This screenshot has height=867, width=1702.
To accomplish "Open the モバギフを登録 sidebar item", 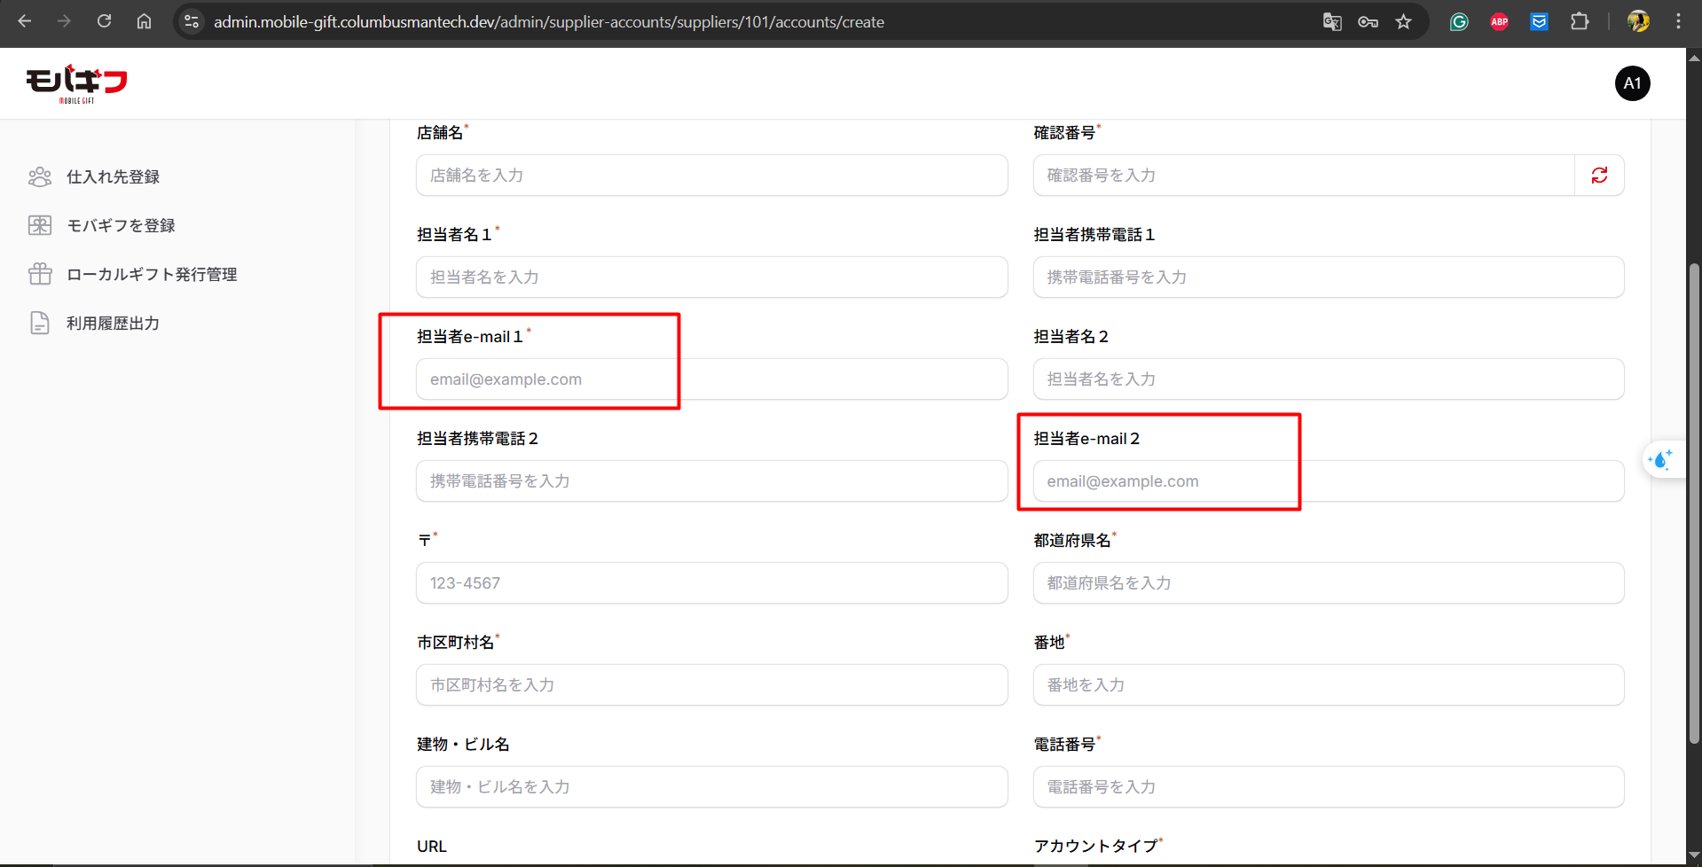I will coord(121,226).
